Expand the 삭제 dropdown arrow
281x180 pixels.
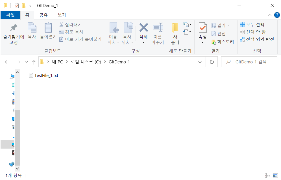143,42
